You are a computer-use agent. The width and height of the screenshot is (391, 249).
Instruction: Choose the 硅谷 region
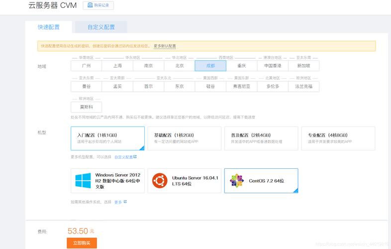210,87
